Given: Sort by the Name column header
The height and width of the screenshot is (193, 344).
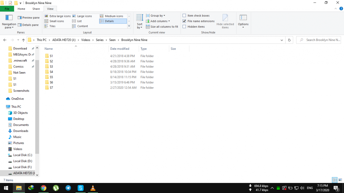Looking at the screenshot, I should click(76, 49).
